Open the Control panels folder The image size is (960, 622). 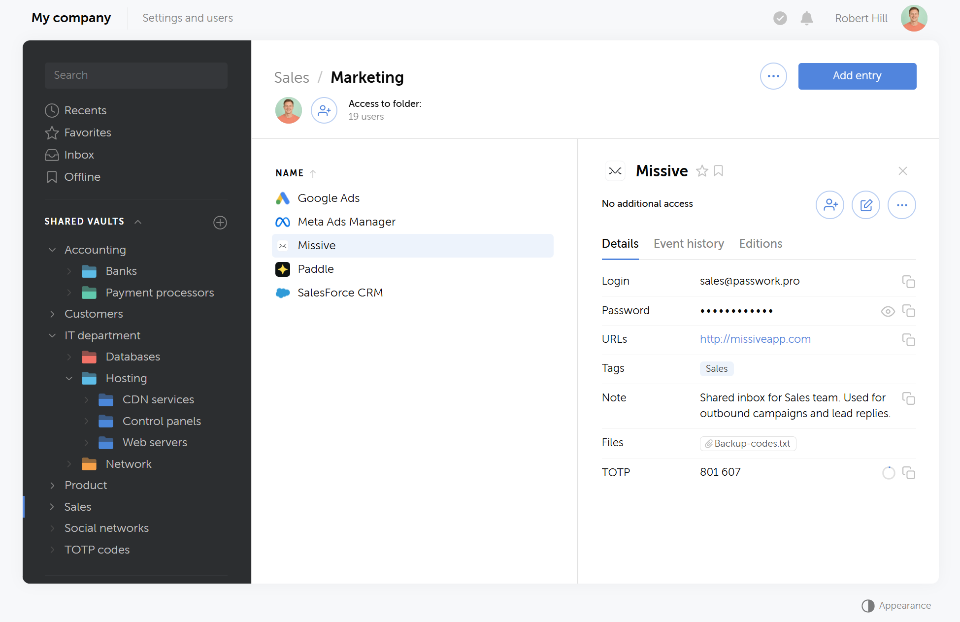coord(162,422)
